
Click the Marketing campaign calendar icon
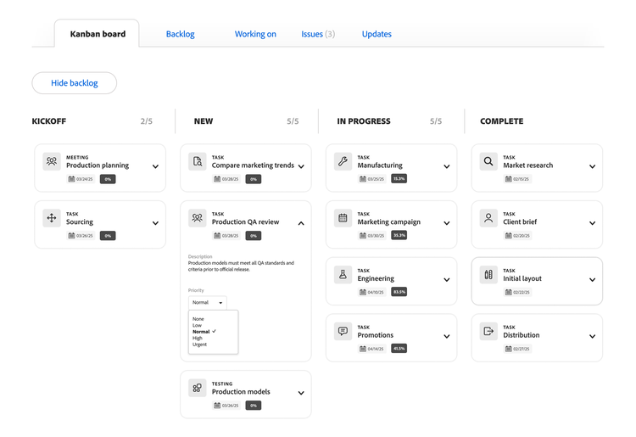(x=343, y=218)
